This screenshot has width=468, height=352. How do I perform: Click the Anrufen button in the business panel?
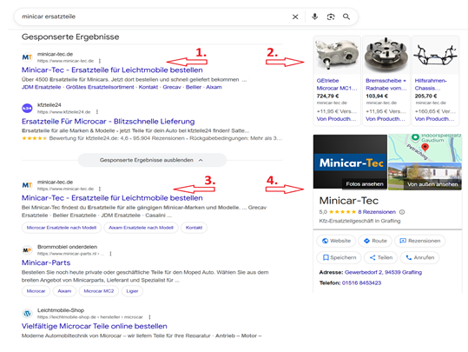(x=419, y=257)
